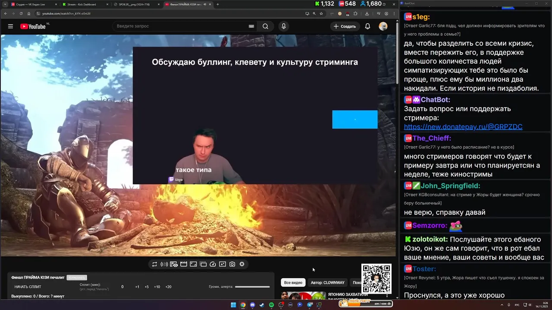Go to the YouTube home logo
552x310 pixels.
pyautogui.click(x=33, y=26)
